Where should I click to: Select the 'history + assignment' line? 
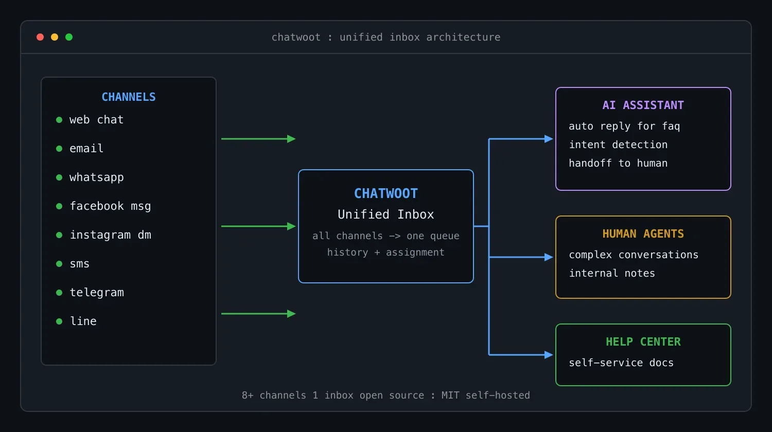coord(386,253)
